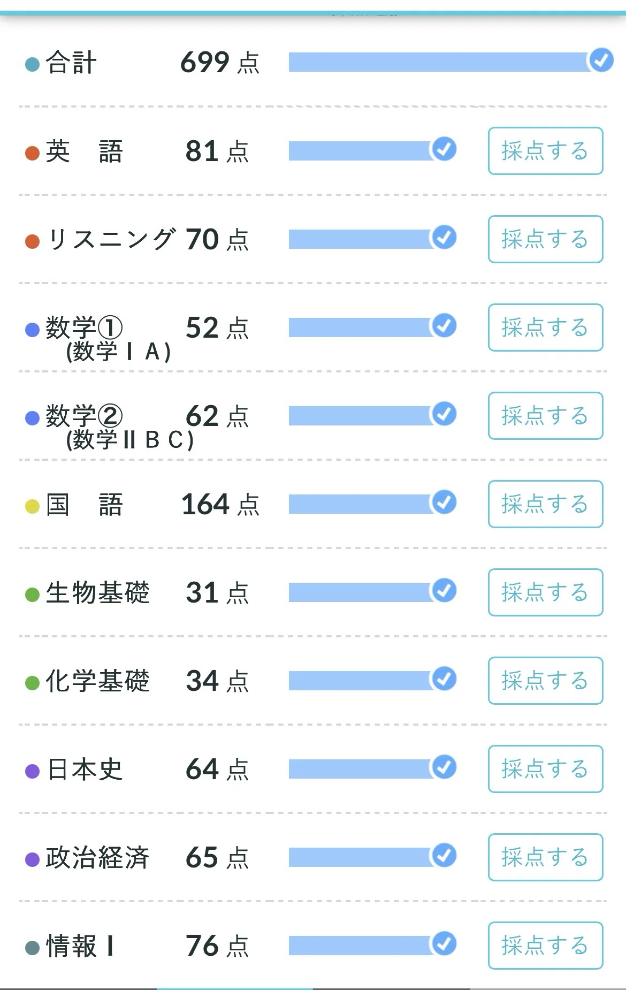Click the yellow dot beside 国語
Image resolution: width=626 pixels, height=990 pixels.
click(33, 506)
